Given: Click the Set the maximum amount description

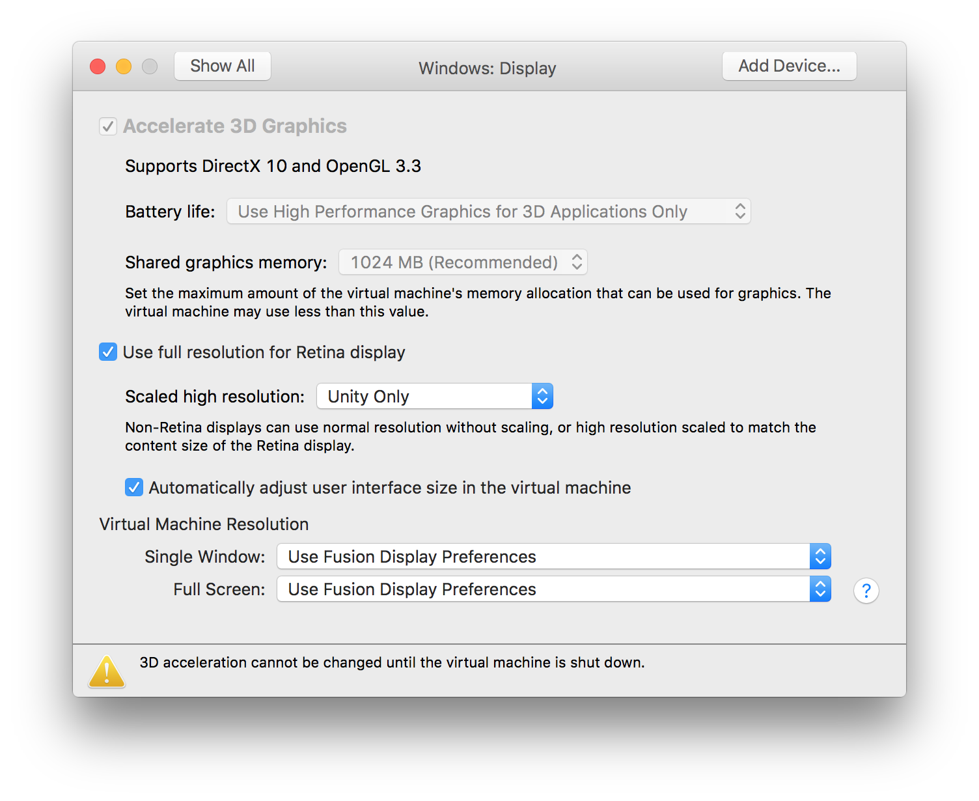Looking at the screenshot, I should 478,302.
